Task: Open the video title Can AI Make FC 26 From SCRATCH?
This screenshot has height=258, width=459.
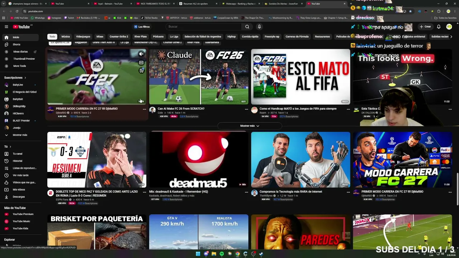Action: [x=181, y=109]
